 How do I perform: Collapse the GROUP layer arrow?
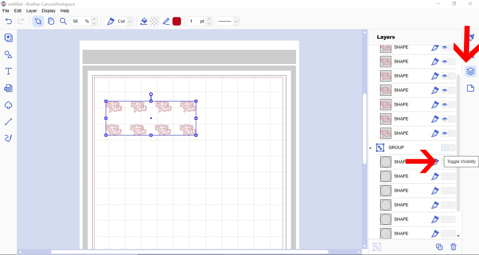[370, 148]
